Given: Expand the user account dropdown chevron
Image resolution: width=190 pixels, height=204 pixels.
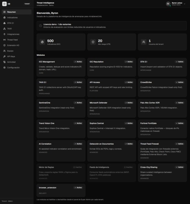Looking at the screenshot, I should 185,4.
